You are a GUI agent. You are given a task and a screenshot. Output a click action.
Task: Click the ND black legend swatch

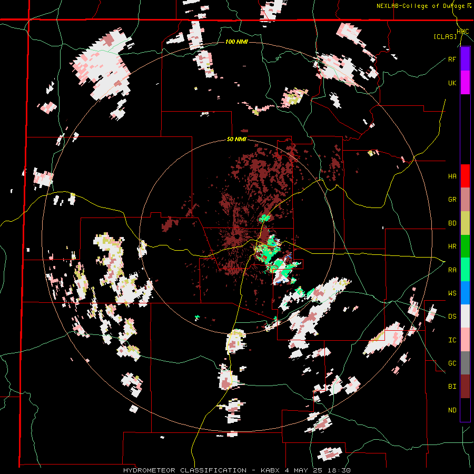click(x=465, y=410)
